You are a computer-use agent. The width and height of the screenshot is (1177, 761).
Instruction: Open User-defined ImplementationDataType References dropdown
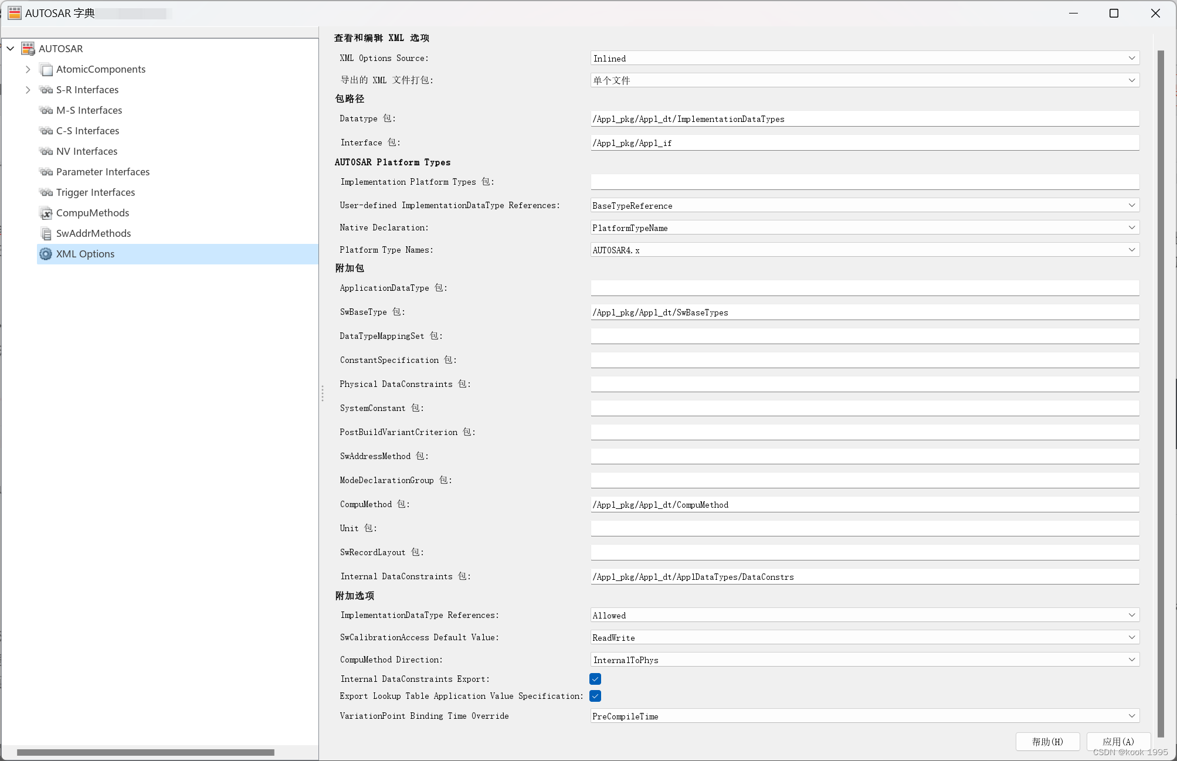click(x=865, y=205)
